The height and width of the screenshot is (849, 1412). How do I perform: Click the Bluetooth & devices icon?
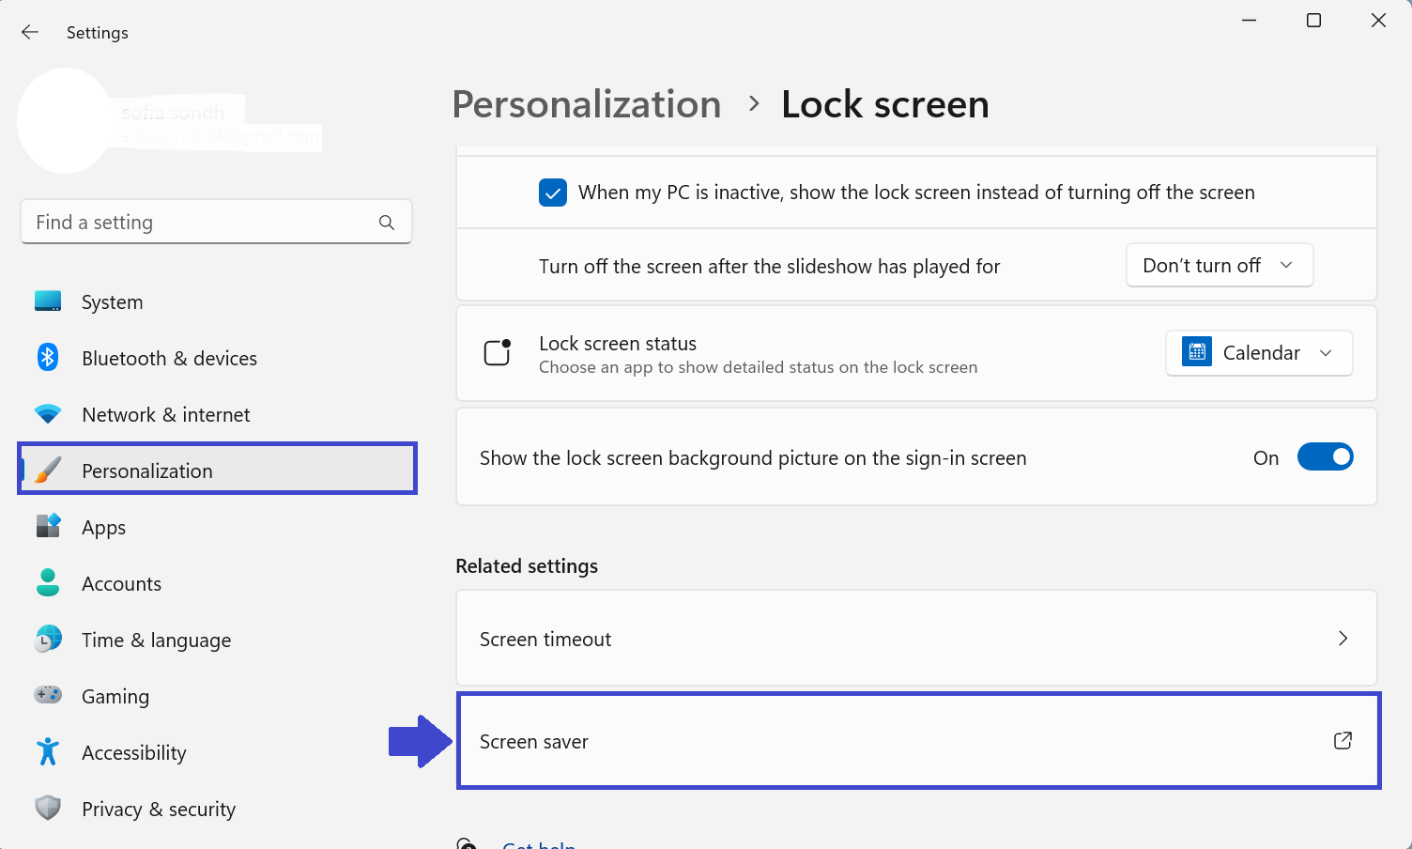pos(48,358)
